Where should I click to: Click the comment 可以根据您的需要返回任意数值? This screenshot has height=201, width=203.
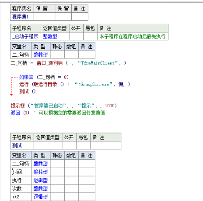coord(72,113)
